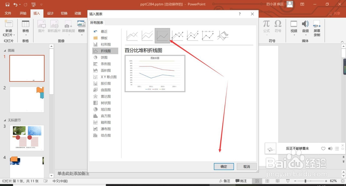
Task: Choose 组合图 combo chart category
Action: coord(105,135)
